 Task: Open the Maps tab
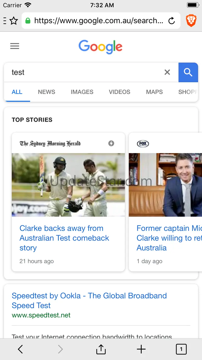[154, 92]
